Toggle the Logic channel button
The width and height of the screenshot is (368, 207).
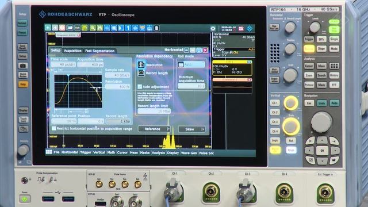[275, 140]
